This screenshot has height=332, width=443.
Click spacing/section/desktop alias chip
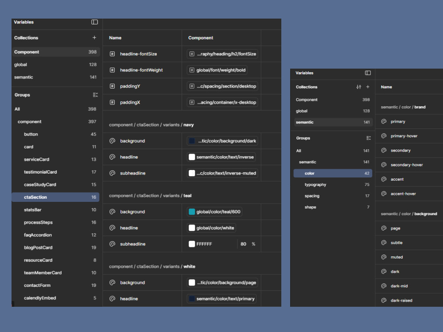pos(222,86)
